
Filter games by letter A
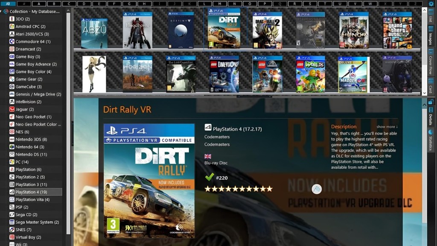38,3
